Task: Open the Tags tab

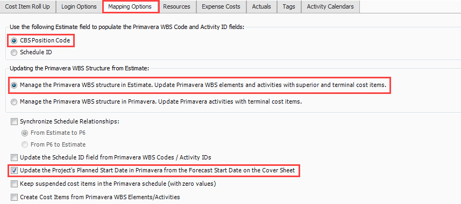Action: tap(289, 6)
